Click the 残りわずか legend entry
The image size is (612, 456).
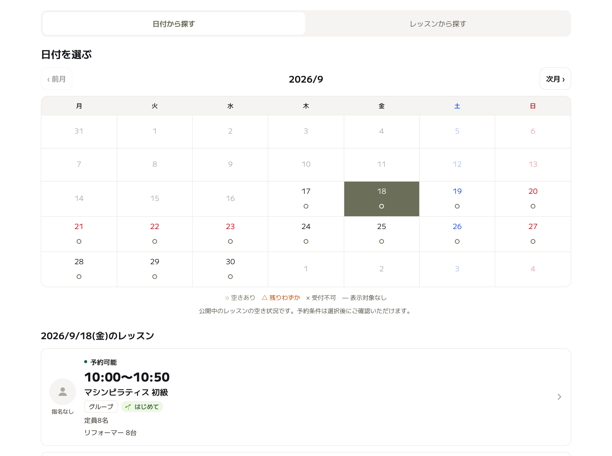coord(280,298)
